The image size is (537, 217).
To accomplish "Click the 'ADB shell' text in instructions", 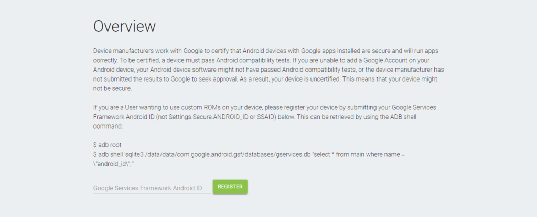I will tap(403, 117).
